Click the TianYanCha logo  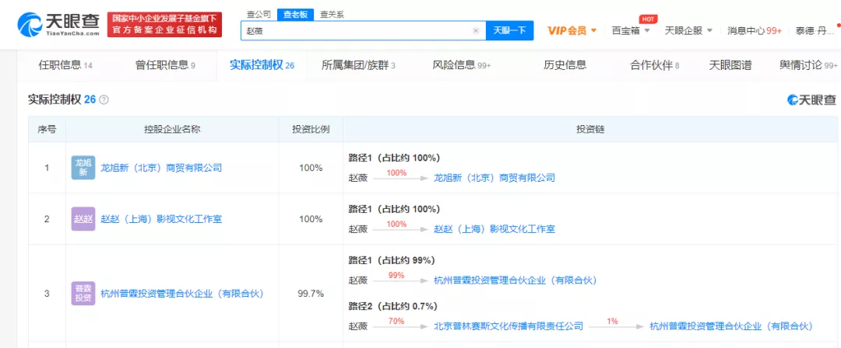59,24
